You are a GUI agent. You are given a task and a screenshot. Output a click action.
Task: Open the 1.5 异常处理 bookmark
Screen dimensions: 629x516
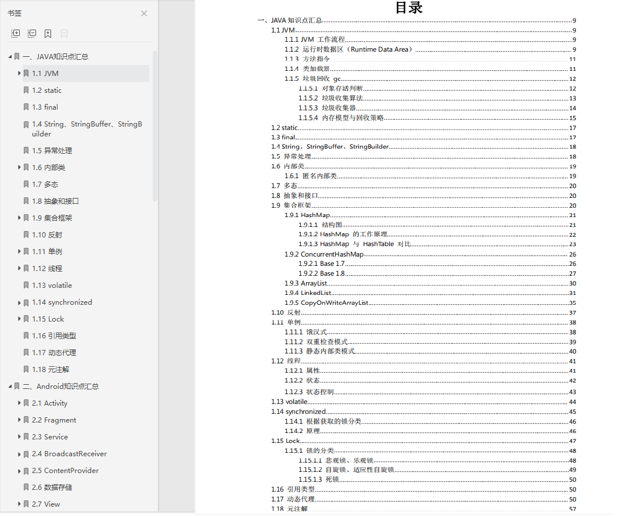click(52, 151)
